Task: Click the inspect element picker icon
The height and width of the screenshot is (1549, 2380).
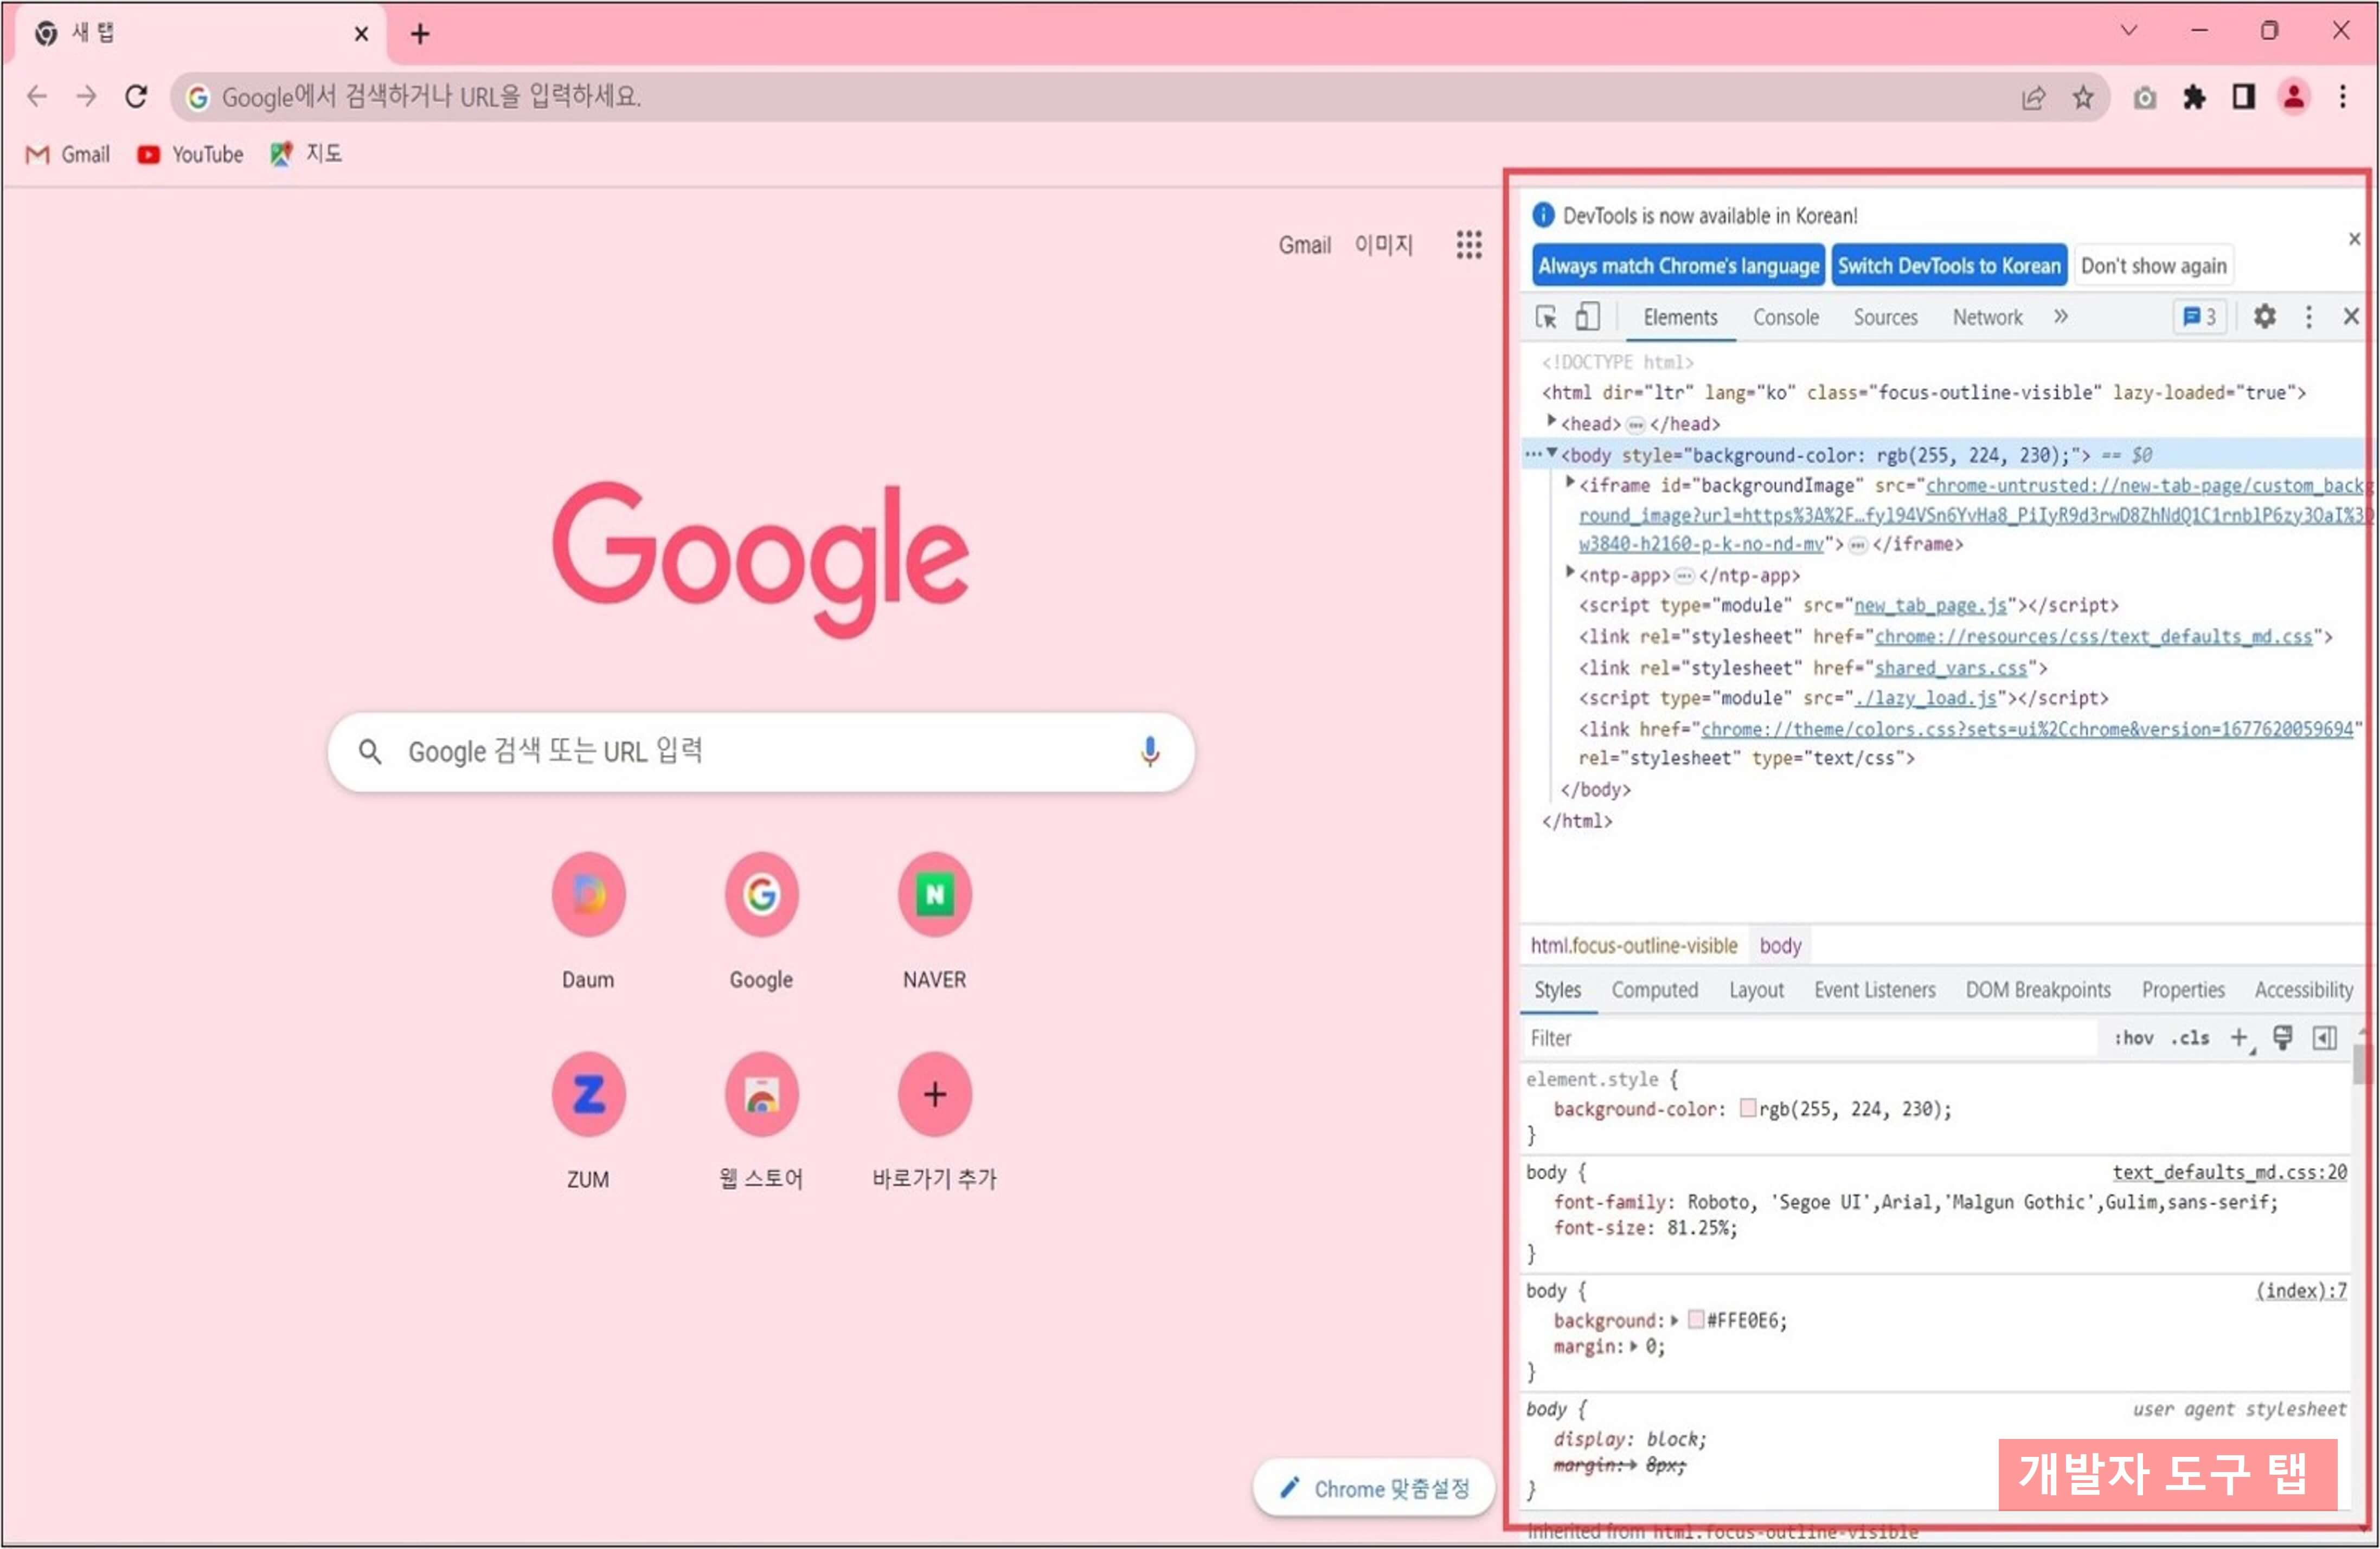Action: (x=1546, y=318)
